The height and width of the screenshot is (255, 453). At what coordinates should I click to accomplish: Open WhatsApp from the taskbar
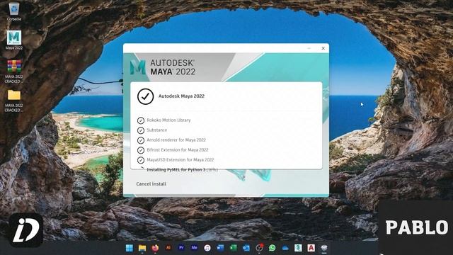272,248
